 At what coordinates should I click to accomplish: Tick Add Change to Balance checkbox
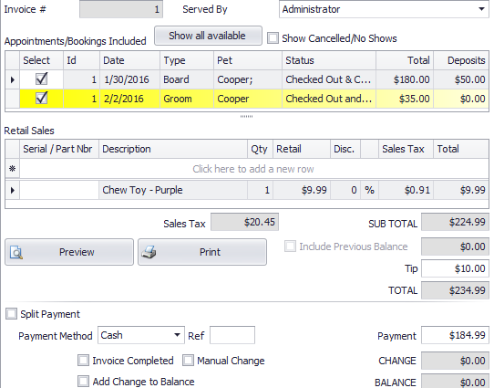(83, 381)
